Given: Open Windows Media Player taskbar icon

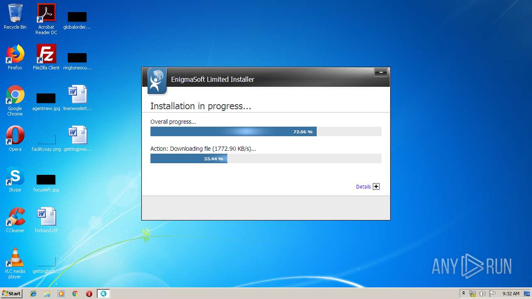Looking at the screenshot, I should pos(61,294).
